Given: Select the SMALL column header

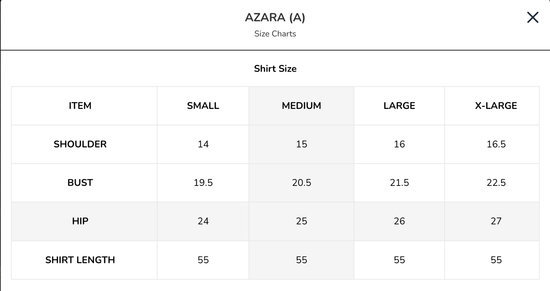Looking at the screenshot, I should pos(203,106).
